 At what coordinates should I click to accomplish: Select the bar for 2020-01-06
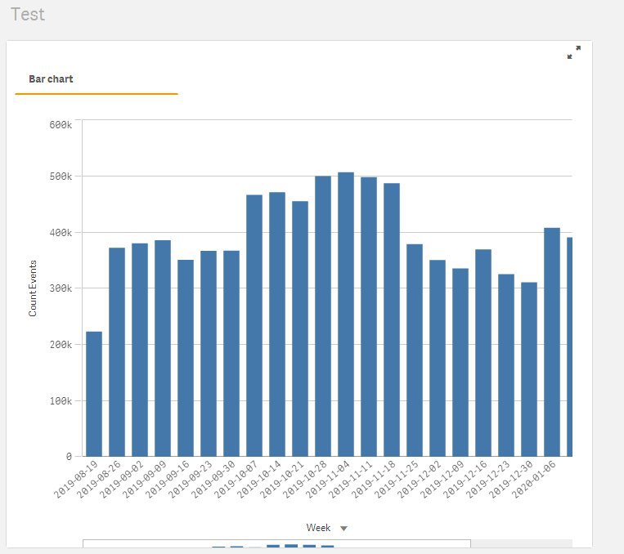tap(552, 342)
